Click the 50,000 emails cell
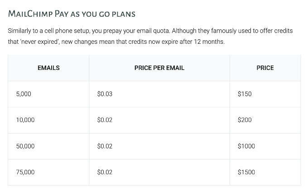This screenshot has height=195, width=307. click(x=25, y=146)
